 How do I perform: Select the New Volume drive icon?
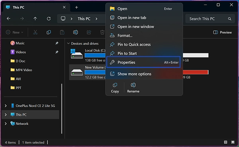pos(76,72)
